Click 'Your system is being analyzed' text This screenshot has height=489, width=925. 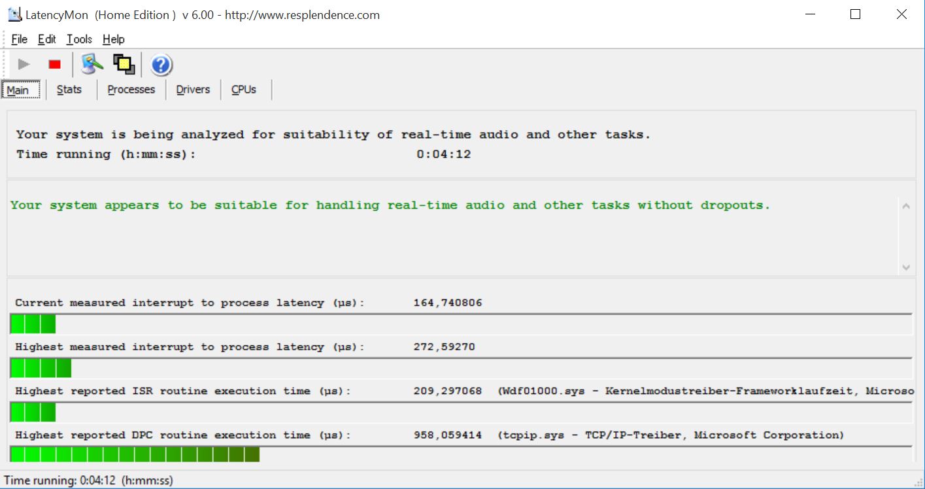[x=333, y=135]
